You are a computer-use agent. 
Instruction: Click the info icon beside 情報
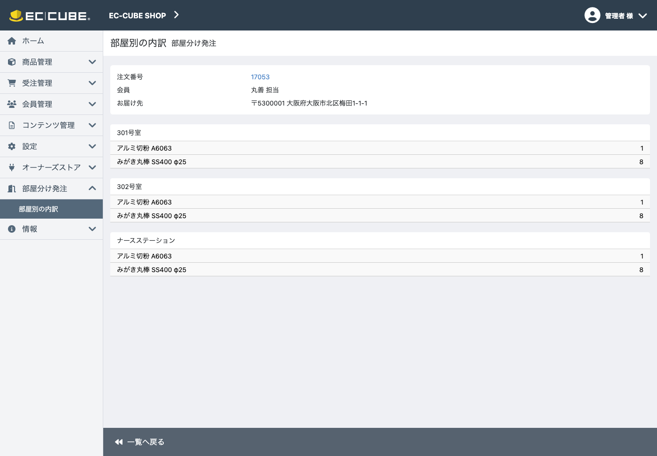(x=12, y=229)
